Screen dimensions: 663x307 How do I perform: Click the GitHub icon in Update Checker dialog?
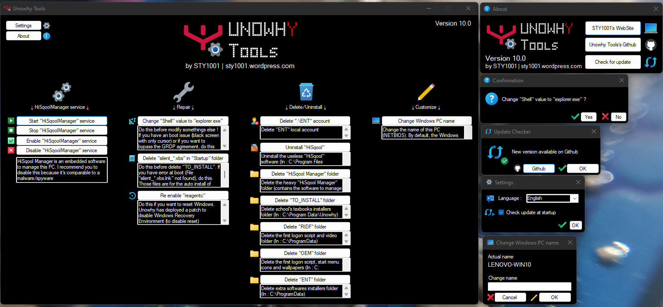tap(517, 168)
